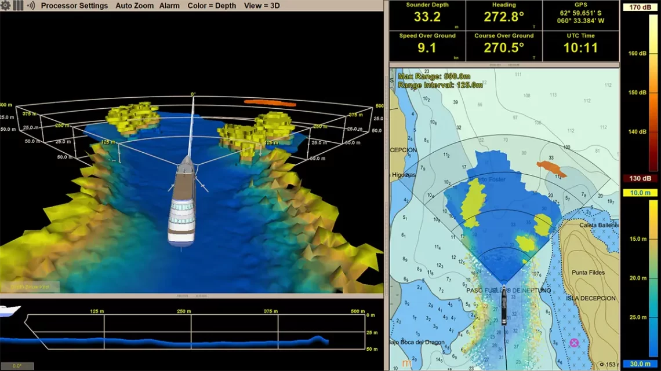The width and height of the screenshot is (661, 371).
Task: Click the Depth Below Keel label
Action: pyautogui.click(x=30, y=287)
